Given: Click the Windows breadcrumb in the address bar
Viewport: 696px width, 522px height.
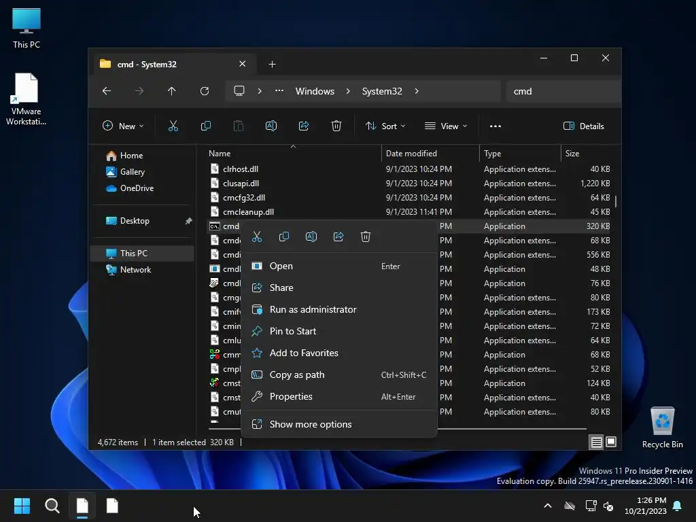Looking at the screenshot, I should (x=315, y=91).
